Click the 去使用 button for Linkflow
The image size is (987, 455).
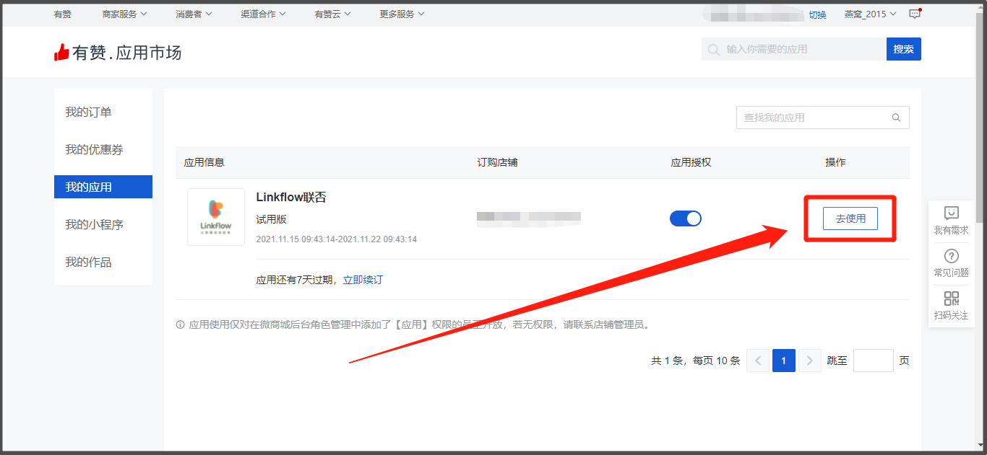point(850,218)
